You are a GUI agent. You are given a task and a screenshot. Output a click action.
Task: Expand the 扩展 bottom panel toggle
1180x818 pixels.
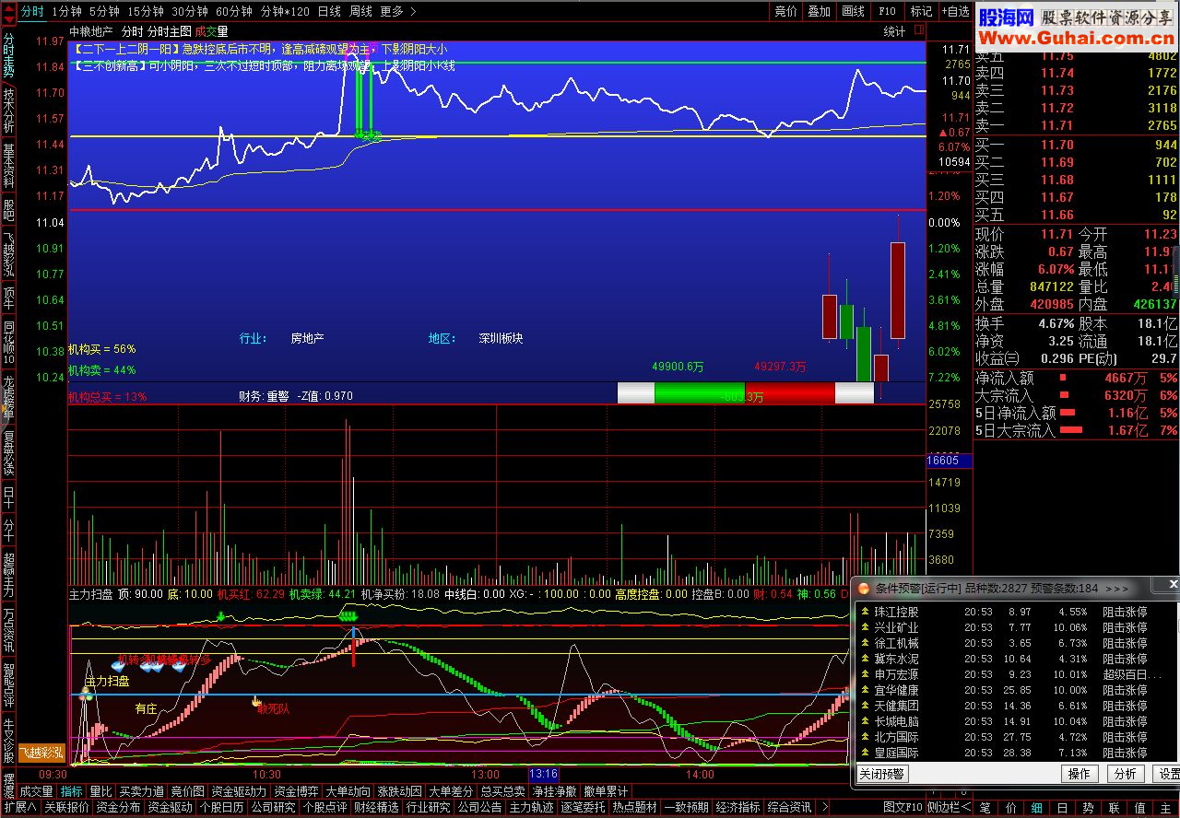(x=19, y=808)
